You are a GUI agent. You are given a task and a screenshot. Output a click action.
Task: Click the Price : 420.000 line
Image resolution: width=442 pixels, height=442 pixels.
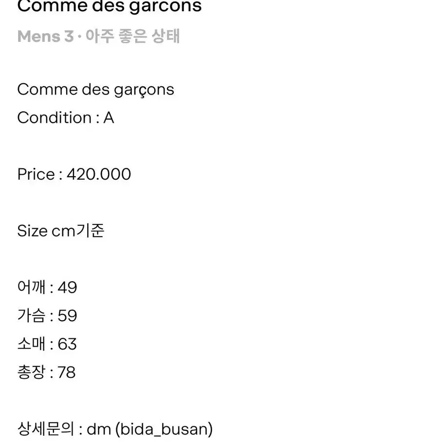(74, 174)
